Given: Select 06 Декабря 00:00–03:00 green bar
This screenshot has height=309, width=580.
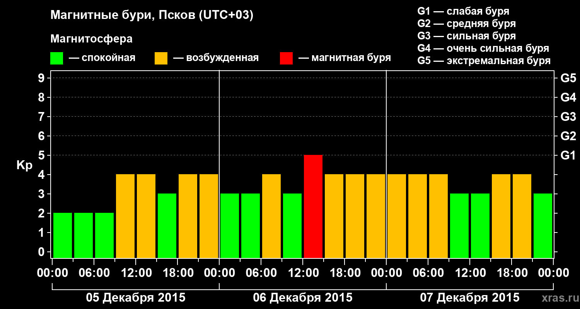Looking at the screenshot, I should point(230,226).
